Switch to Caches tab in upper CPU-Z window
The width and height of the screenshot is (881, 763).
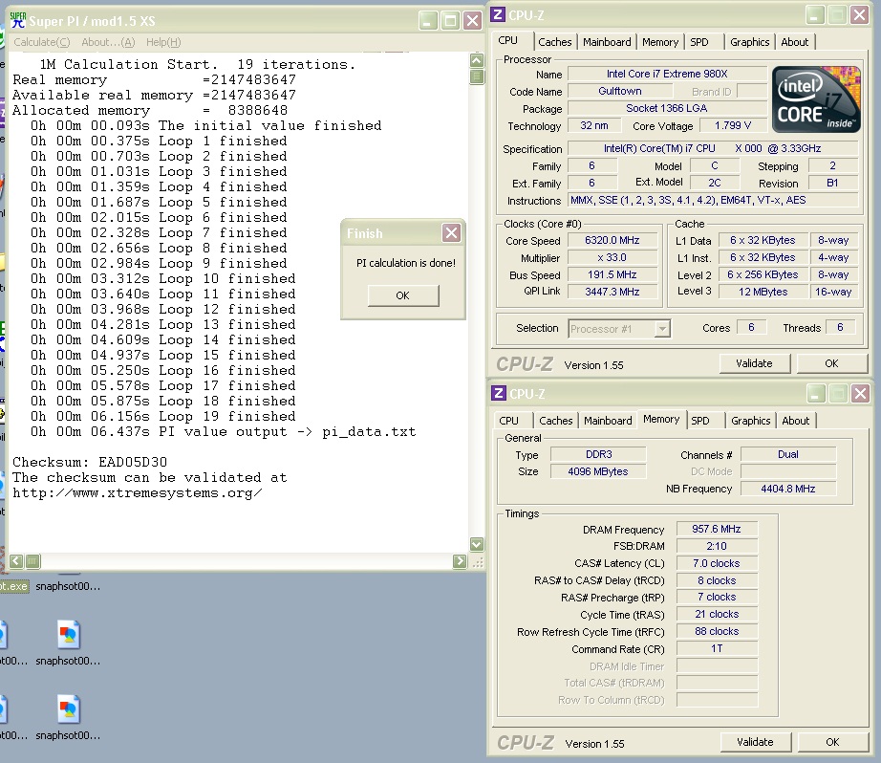554,42
